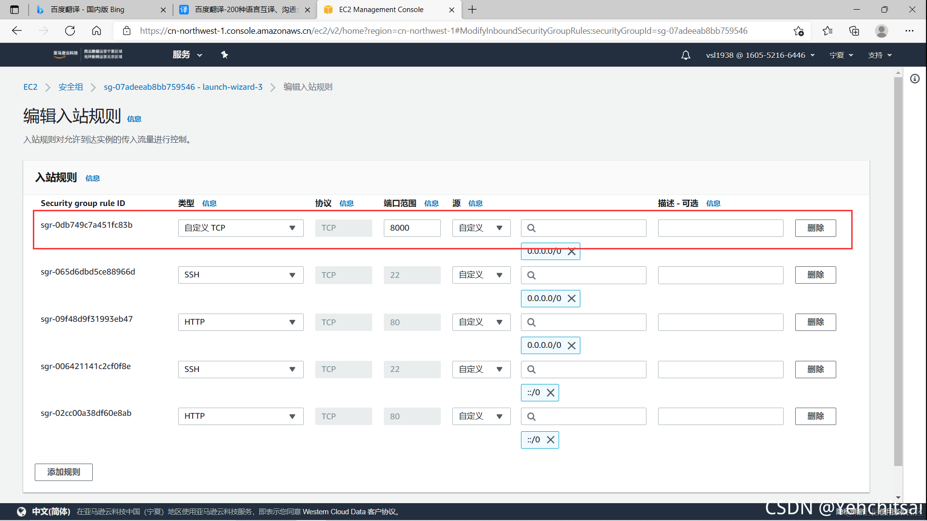Click the pin shortcuts icon beside 服务
The width and height of the screenshot is (927, 521).
pyautogui.click(x=225, y=55)
